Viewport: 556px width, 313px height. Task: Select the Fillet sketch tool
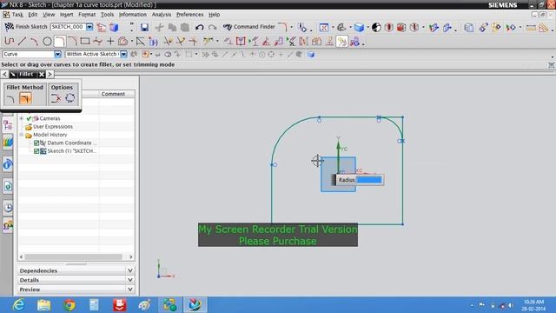pos(59,42)
